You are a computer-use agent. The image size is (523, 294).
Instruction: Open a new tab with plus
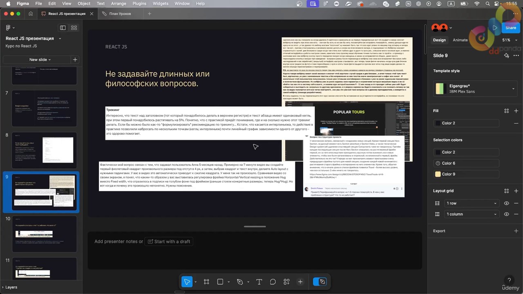pyautogui.click(x=150, y=13)
